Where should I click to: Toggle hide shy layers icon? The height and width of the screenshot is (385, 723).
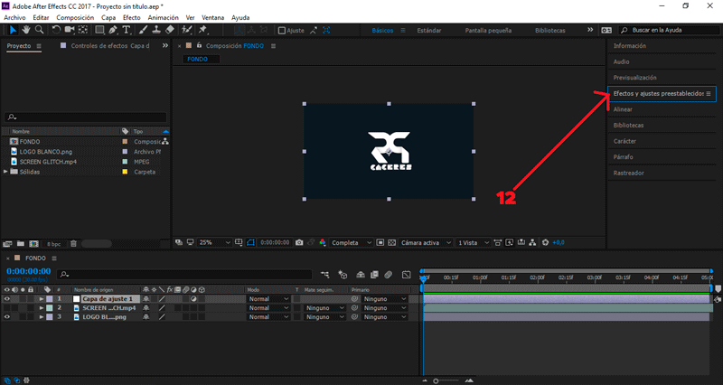click(361, 275)
